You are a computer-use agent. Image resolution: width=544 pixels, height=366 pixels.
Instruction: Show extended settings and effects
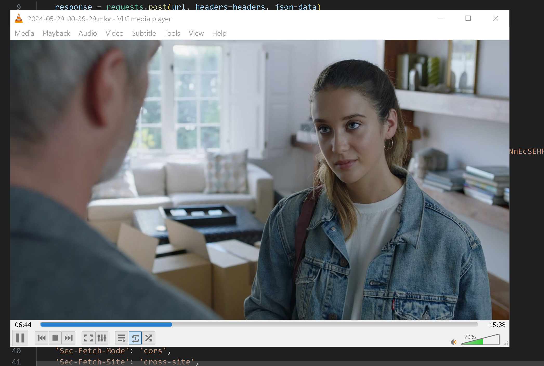pyautogui.click(x=102, y=338)
